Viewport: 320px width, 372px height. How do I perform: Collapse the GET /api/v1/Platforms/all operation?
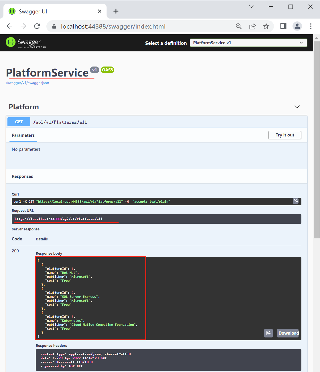[157, 122]
